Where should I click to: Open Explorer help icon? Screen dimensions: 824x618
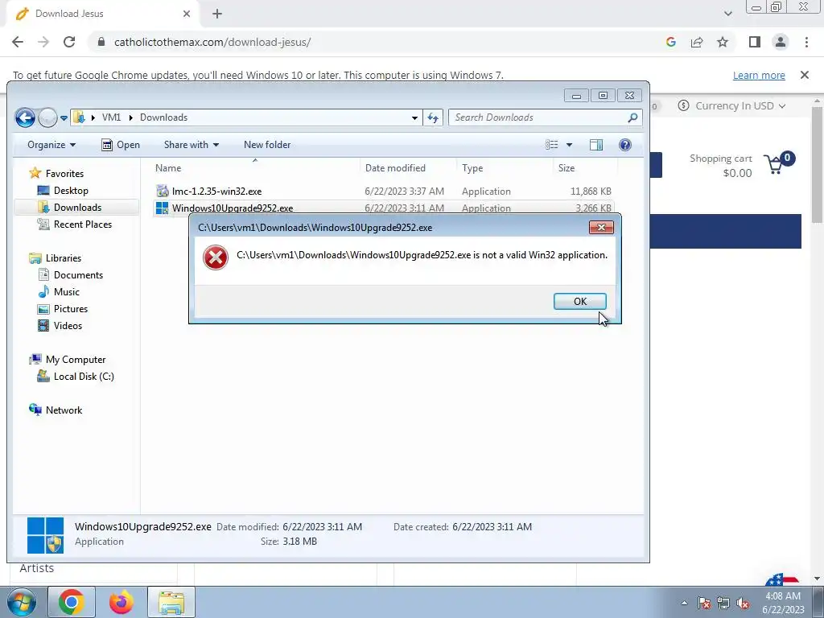(x=624, y=145)
